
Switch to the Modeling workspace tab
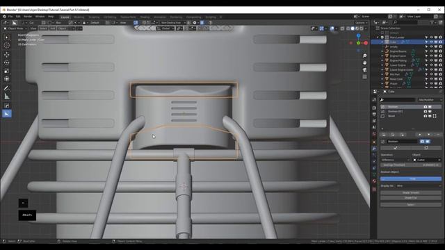pos(79,17)
